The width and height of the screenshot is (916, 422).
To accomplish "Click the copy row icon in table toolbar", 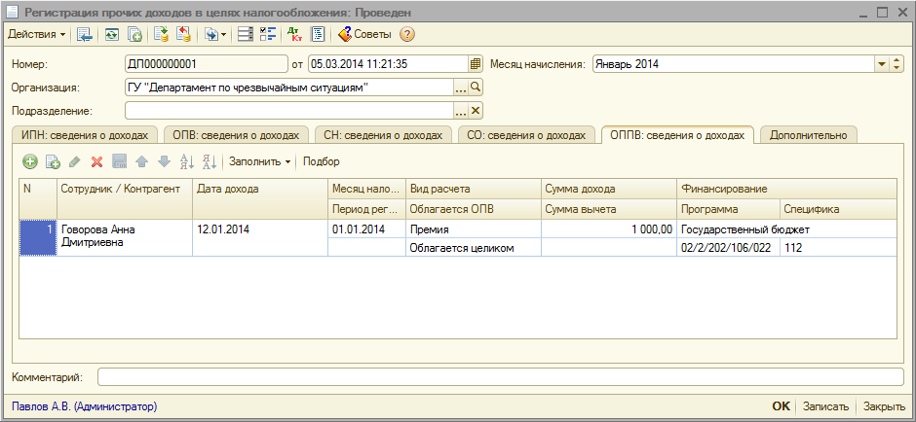I will pyautogui.click(x=53, y=161).
